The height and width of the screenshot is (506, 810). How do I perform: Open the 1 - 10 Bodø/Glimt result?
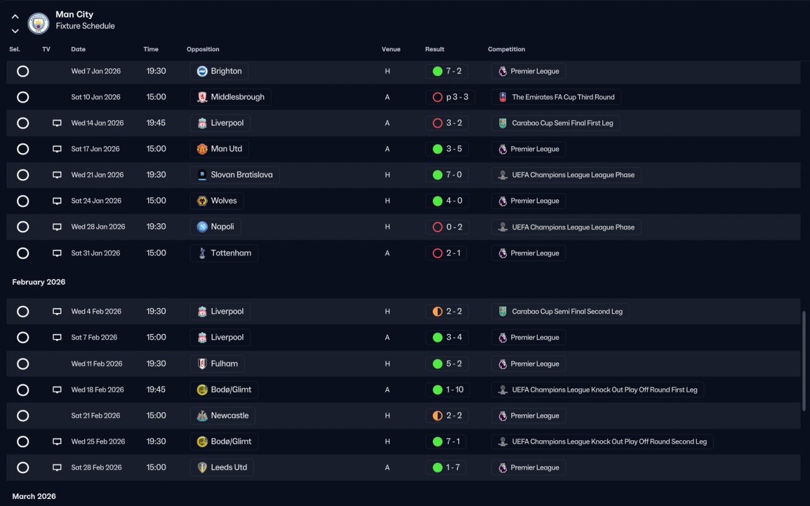(449, 390)
